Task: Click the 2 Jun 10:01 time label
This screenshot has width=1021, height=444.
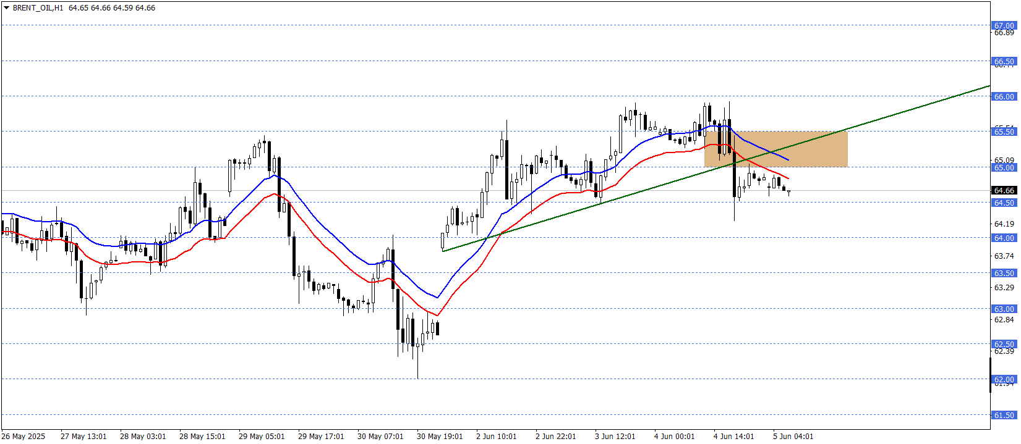Action: (497, 437)
